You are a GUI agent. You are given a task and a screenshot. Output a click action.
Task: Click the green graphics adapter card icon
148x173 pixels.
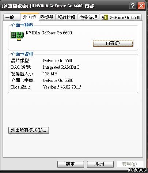[17, 35]
